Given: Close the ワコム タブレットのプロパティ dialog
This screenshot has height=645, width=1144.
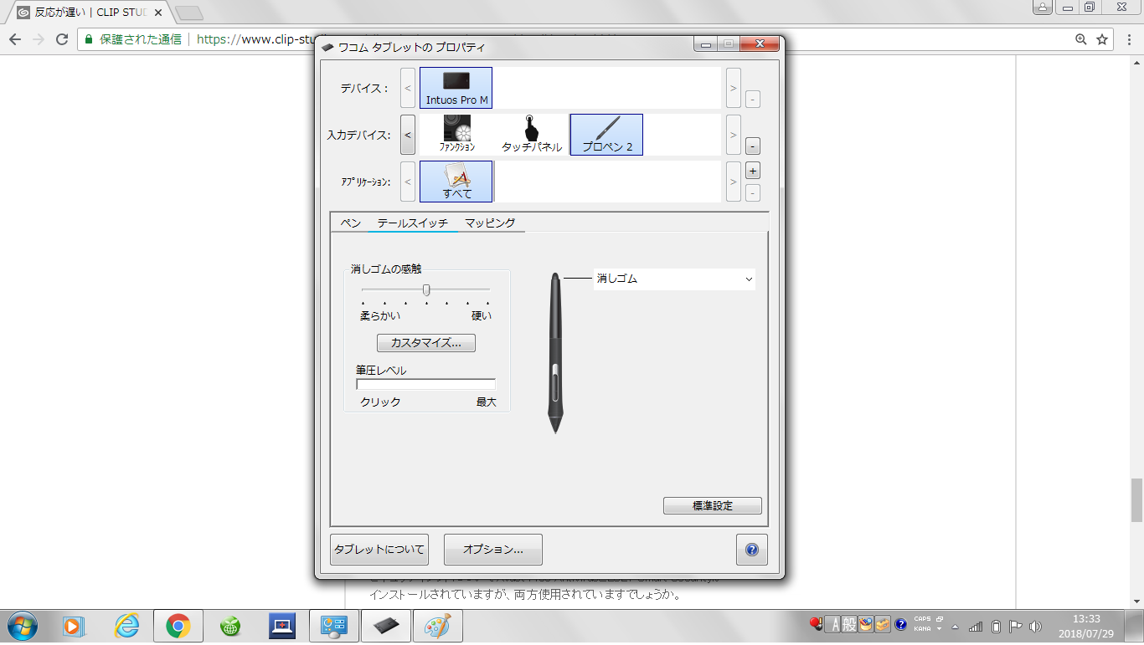Looking at the screenshot, I should point(760,44).
